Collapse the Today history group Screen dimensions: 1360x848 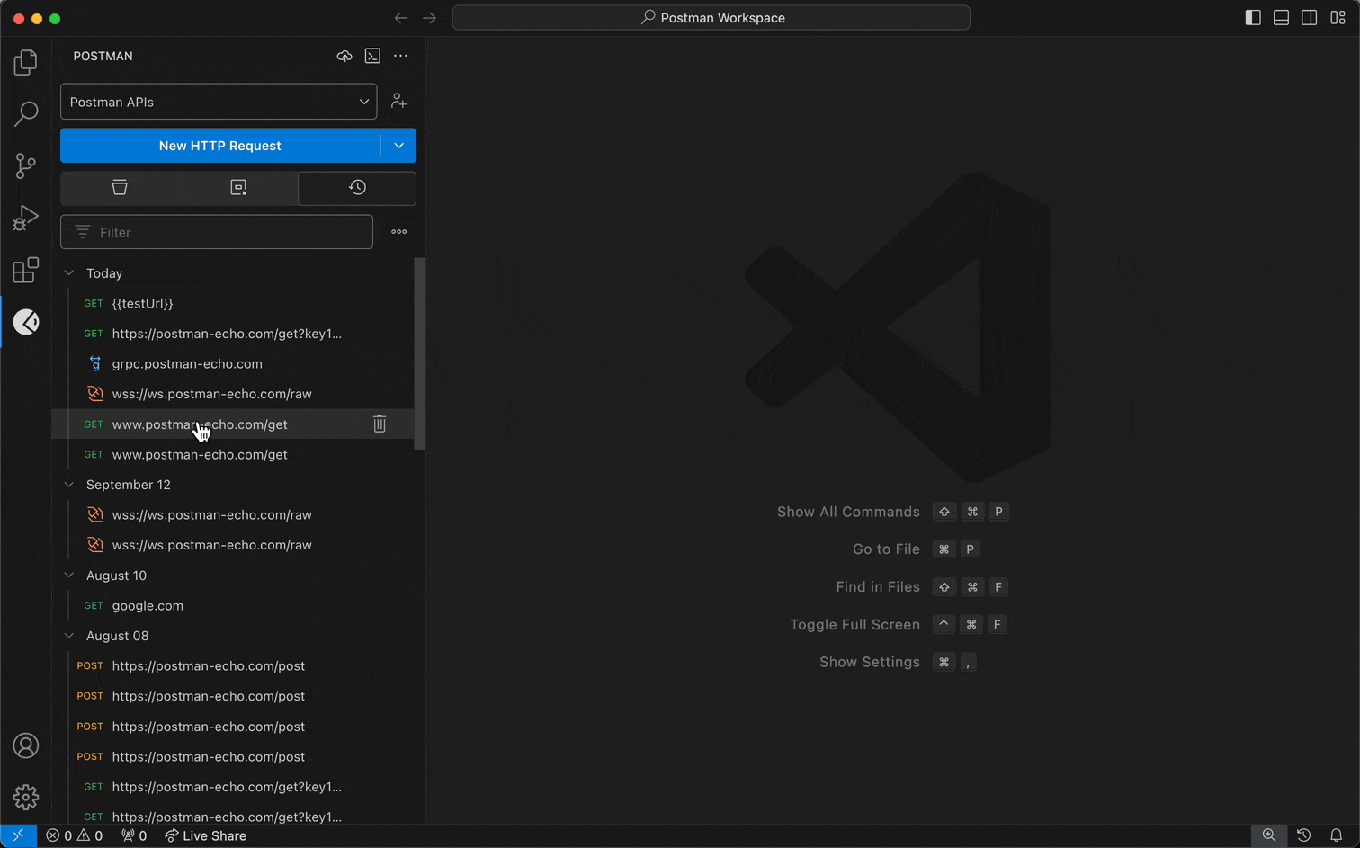[69, 272]
